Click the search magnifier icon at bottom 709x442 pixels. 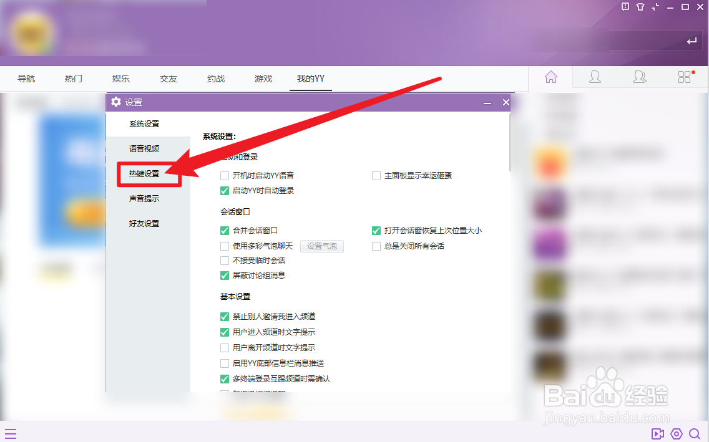(695, 434)
